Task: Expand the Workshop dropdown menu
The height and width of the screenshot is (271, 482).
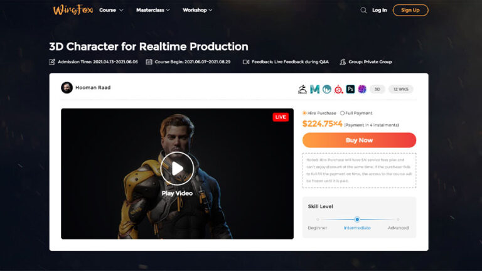Action: (x=197, y=10)
